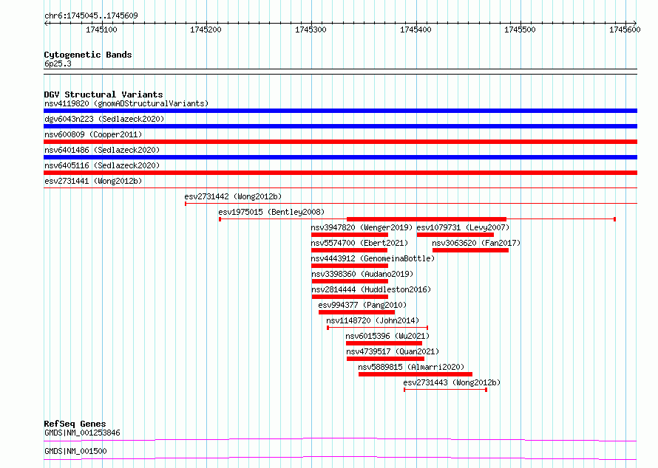Select the red bar under nsv2814444 Huddleston2016

click(x=350, y=297)
